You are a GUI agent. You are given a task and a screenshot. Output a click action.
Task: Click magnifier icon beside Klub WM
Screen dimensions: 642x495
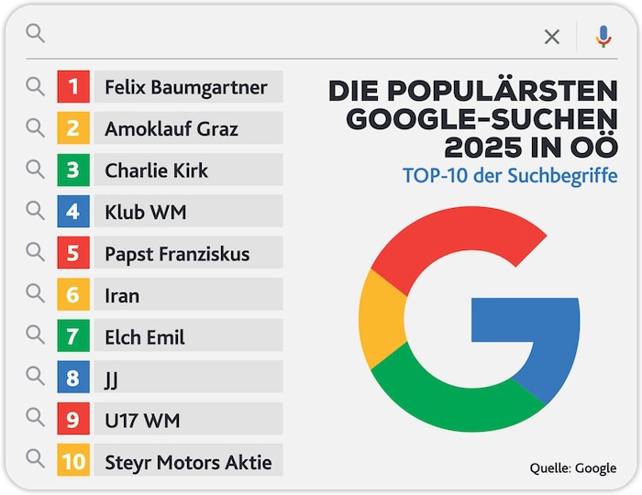pyautogui.click(x=35, y=211)
